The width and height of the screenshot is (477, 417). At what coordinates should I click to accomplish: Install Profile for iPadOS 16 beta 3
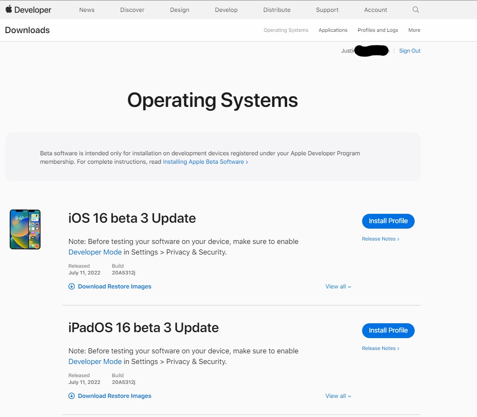coord(388,330)
